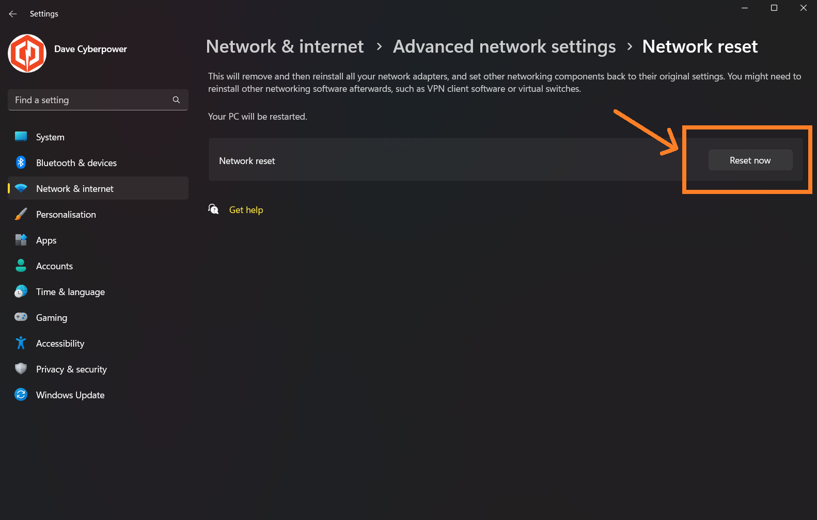Click the Personalisation paintbrush icon
817x520 pixels.
coord(21,214)
